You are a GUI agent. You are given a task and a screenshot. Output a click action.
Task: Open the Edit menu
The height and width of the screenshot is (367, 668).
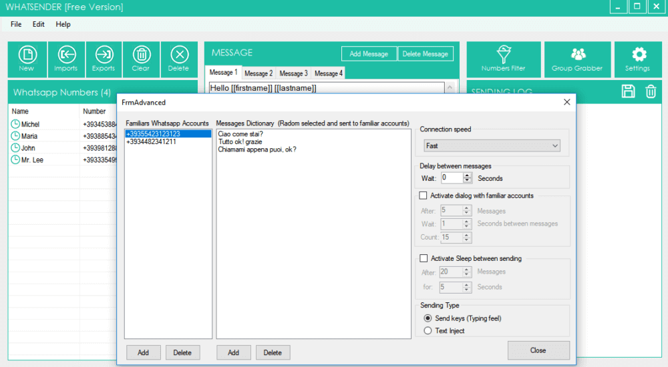click(38, 24)
